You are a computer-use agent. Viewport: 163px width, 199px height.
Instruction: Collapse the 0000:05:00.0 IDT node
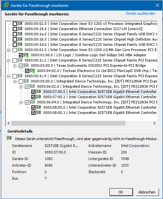coord(15,81)
